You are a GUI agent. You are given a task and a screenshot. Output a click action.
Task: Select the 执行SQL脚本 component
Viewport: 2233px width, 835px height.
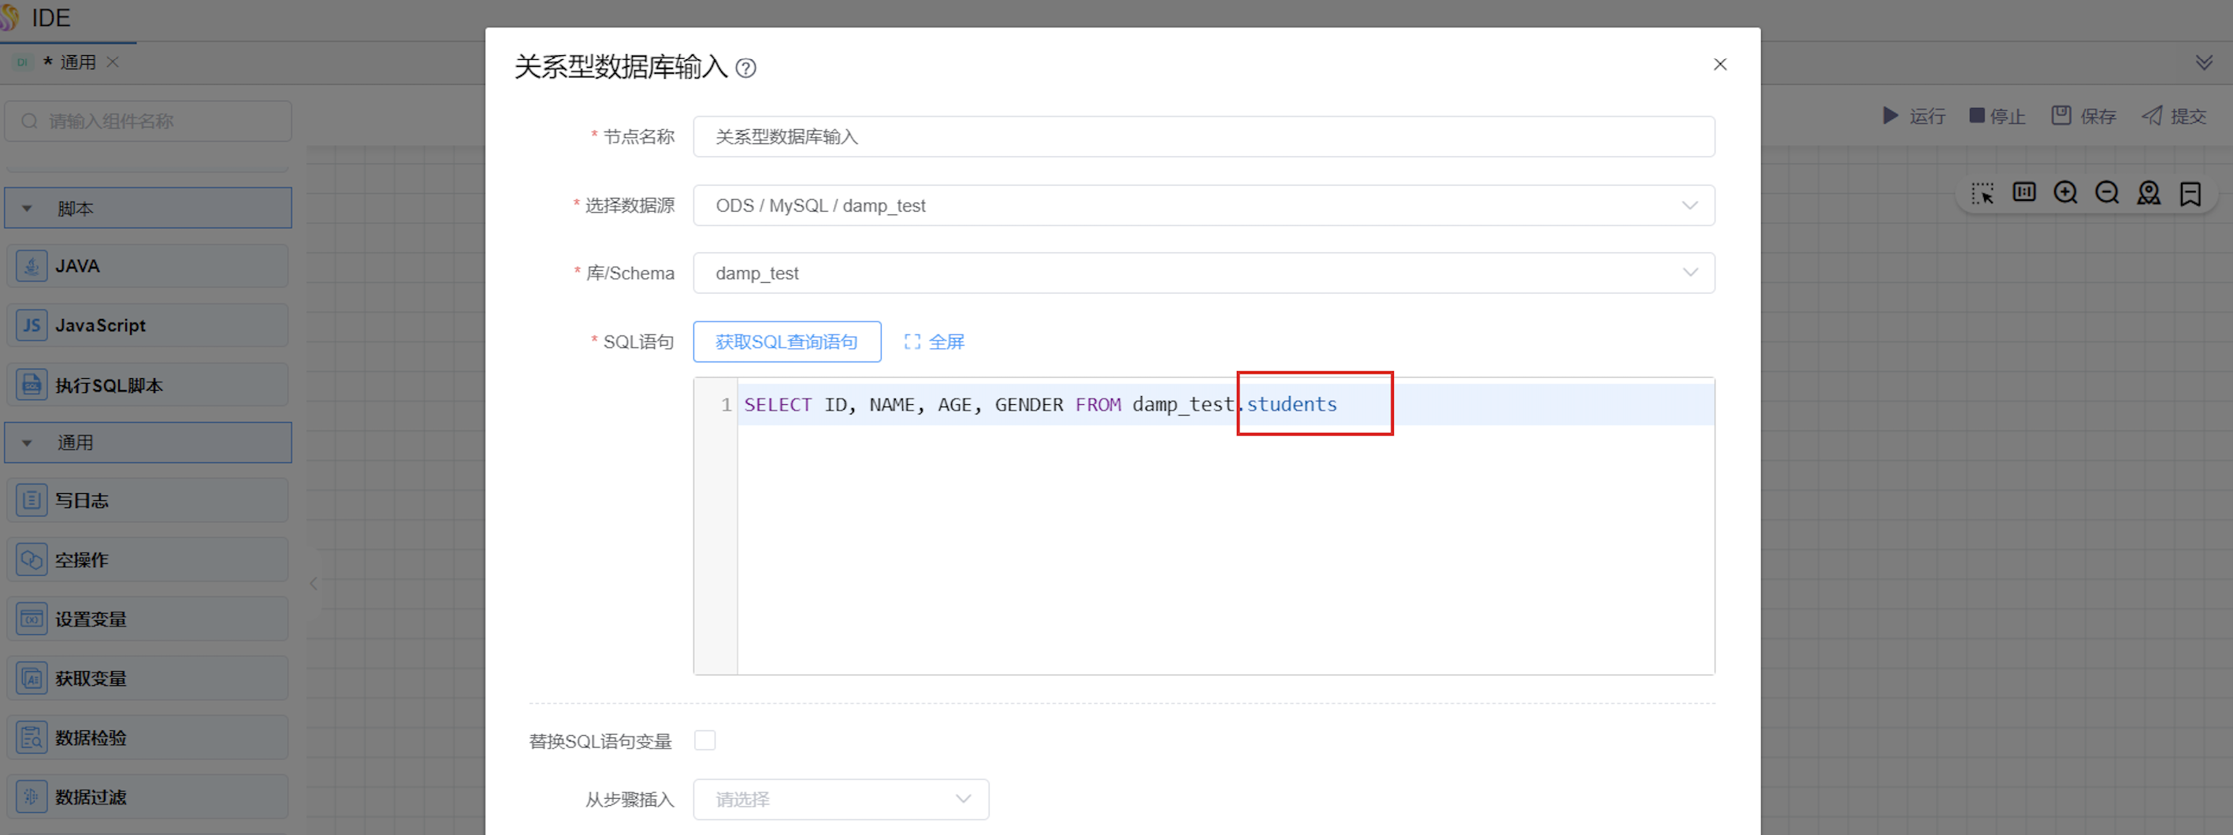[x=147, y=385]
